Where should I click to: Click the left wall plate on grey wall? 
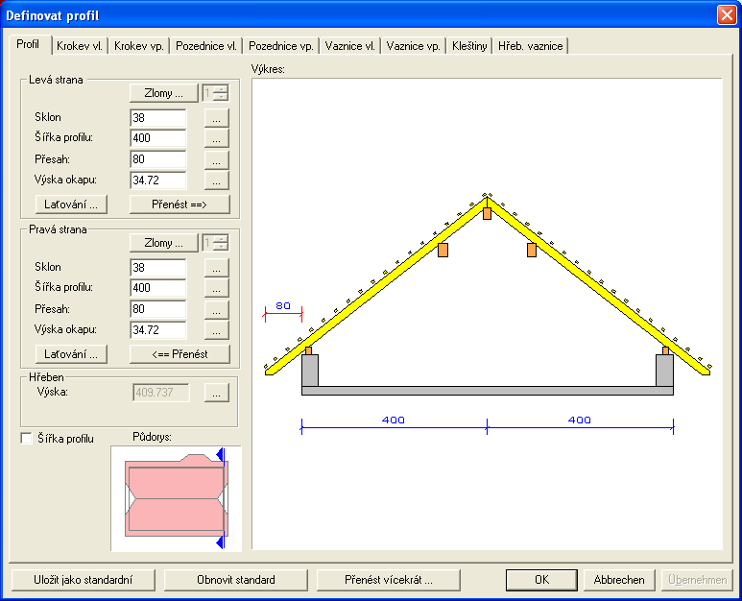tap(308, 350)
